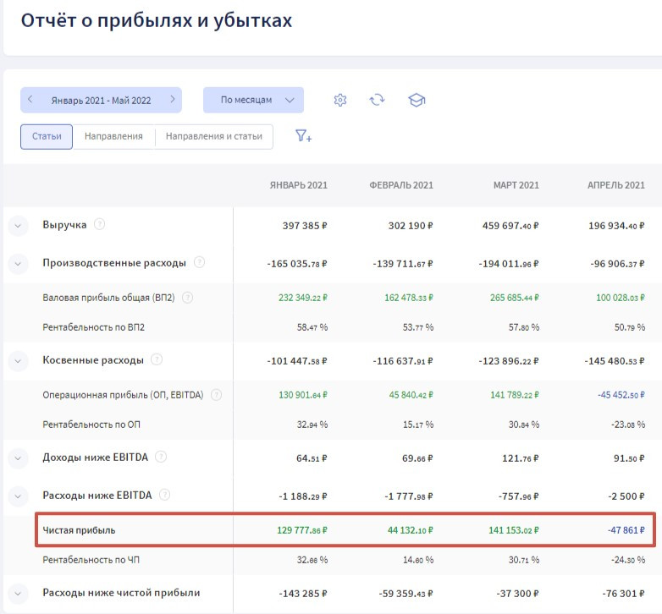Click help icon beside Косвенные расходы
The width and height of the screenshot is (662, 614).
tap(157, 360)
